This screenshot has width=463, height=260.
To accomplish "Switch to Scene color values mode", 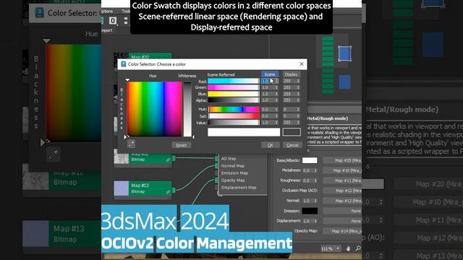I will pyautogui.click(x=270, y=74).
